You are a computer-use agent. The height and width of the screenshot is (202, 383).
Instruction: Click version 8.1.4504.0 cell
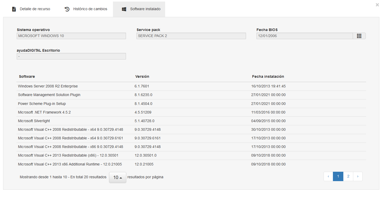(143, 104)
